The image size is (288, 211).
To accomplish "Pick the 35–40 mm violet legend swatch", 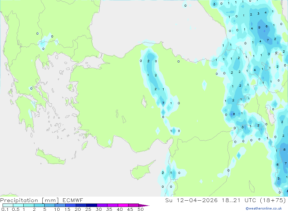I will (x=112, y=205).
